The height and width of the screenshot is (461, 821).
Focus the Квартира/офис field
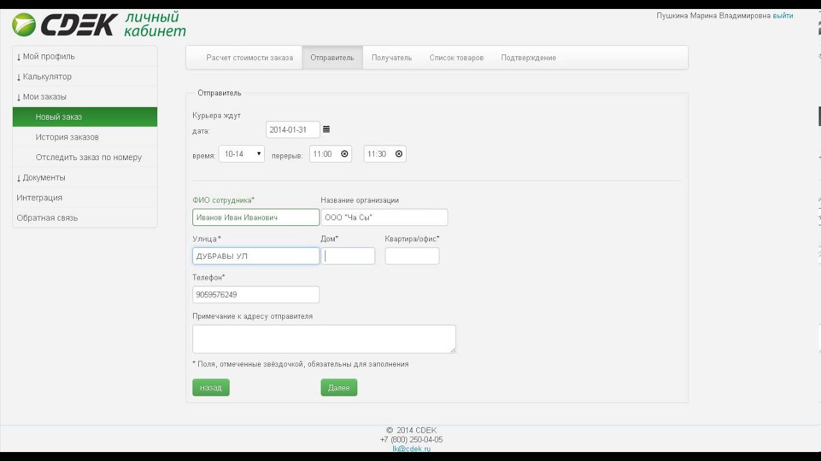[412, 256]
